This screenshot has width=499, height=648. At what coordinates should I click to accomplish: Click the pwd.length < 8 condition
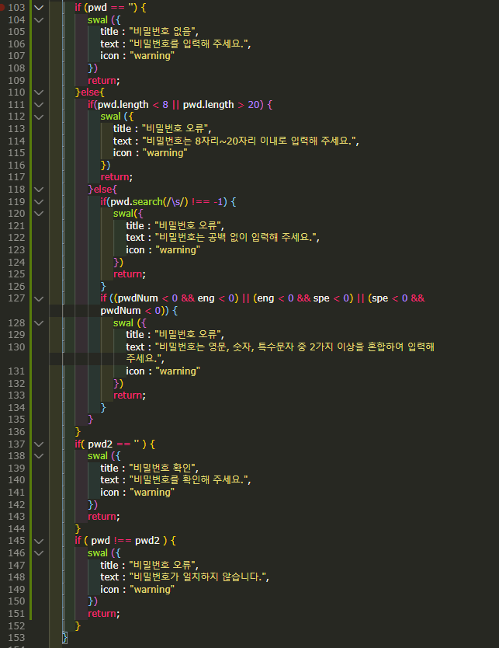click(x=133, y=105)
